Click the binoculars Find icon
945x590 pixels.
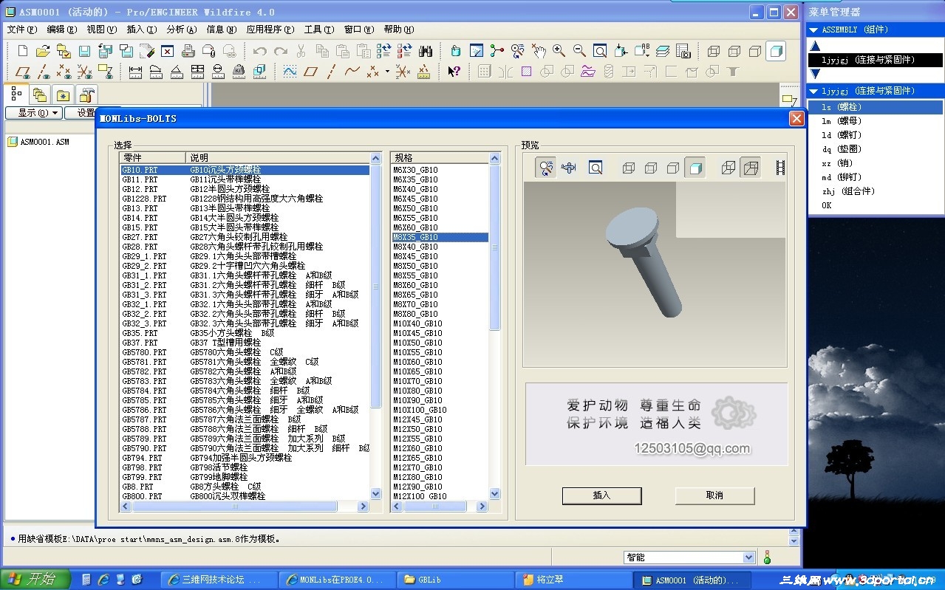[x=426, y=51]
